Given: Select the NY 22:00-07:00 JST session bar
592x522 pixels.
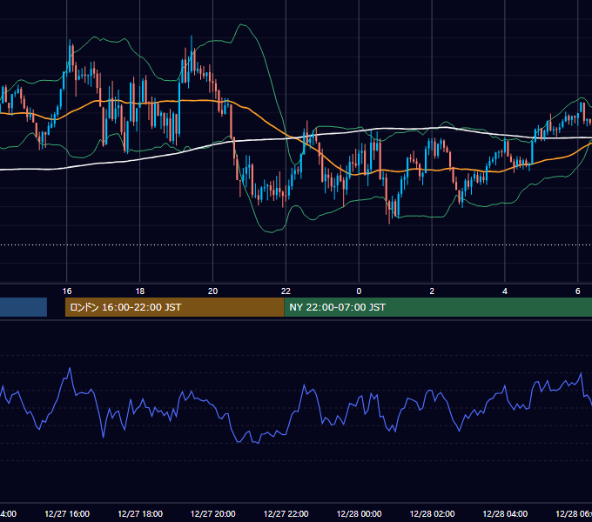Looking at the screenshot, I should [438, 307].
